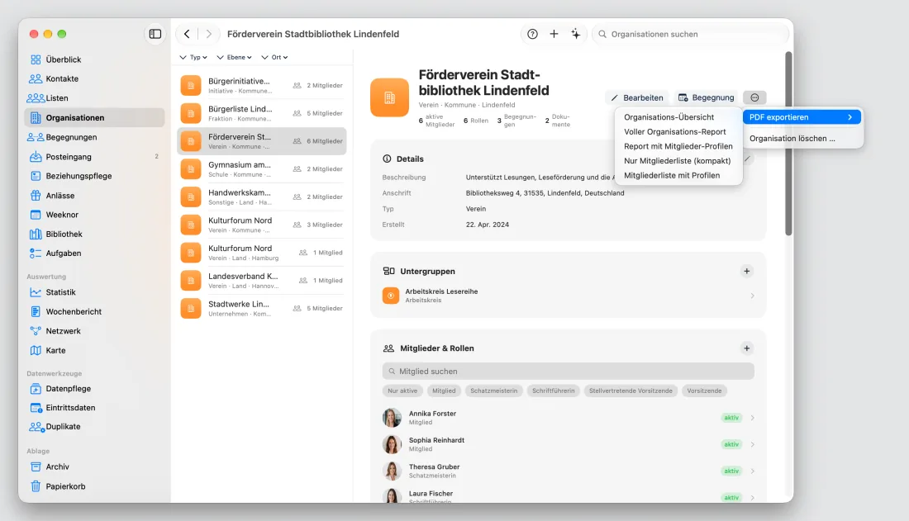Toggle the Schriftführerin filter chip

coord(554,391)
